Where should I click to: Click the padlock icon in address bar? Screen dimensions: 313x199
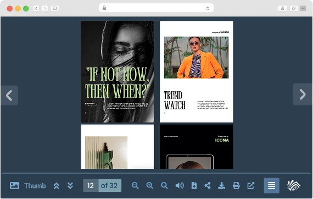click(104, 8)
